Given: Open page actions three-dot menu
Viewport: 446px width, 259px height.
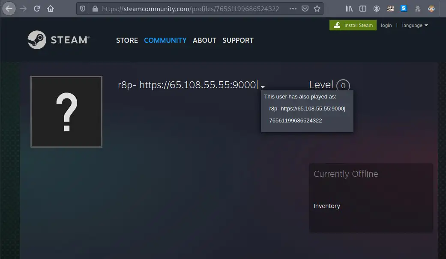Looking at the screenshot, I should (x=293, y=9).
